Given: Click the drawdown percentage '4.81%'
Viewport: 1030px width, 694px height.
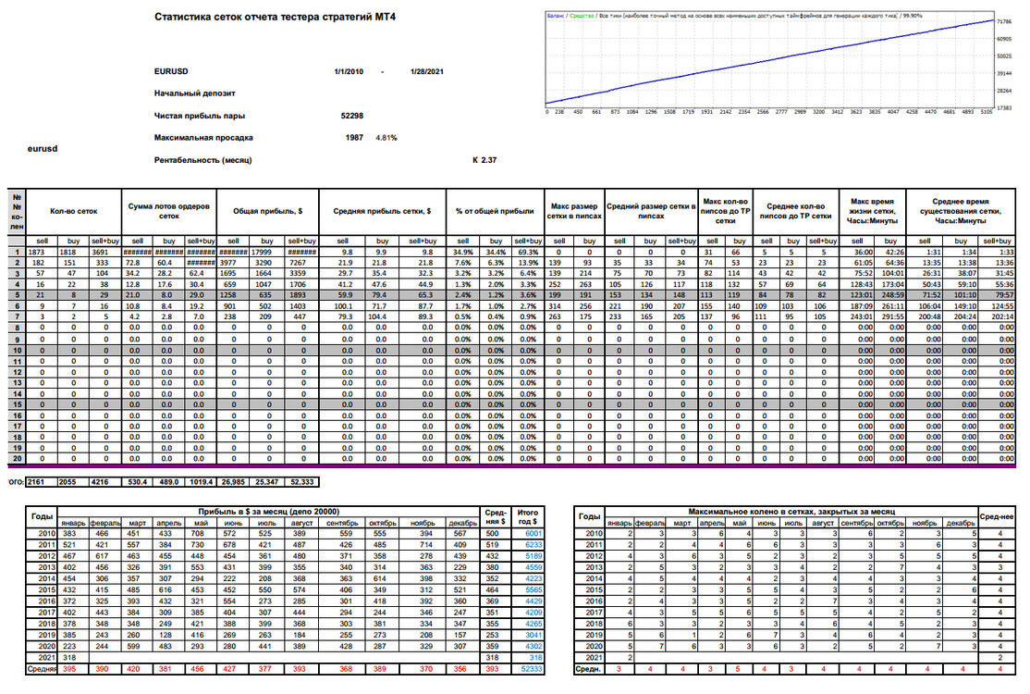Looking at the screenshot, I should click(x=386, y=138).
